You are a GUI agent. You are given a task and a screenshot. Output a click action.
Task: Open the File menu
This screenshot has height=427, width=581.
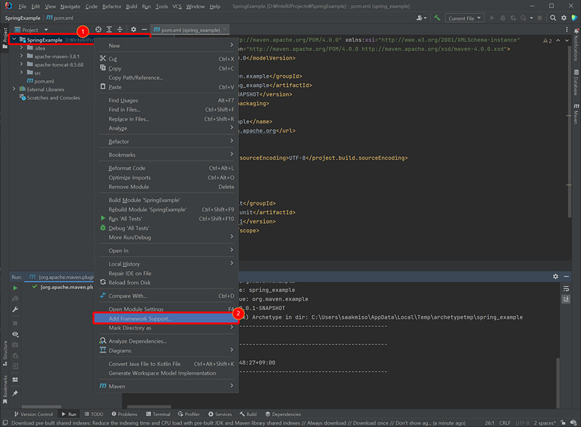click(23, 7)
